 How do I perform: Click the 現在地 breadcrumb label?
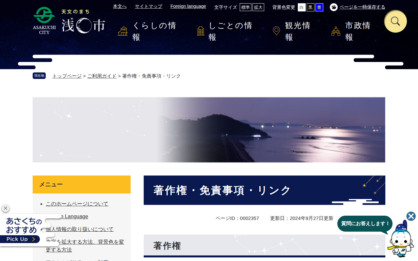click(x=39, y=76)
